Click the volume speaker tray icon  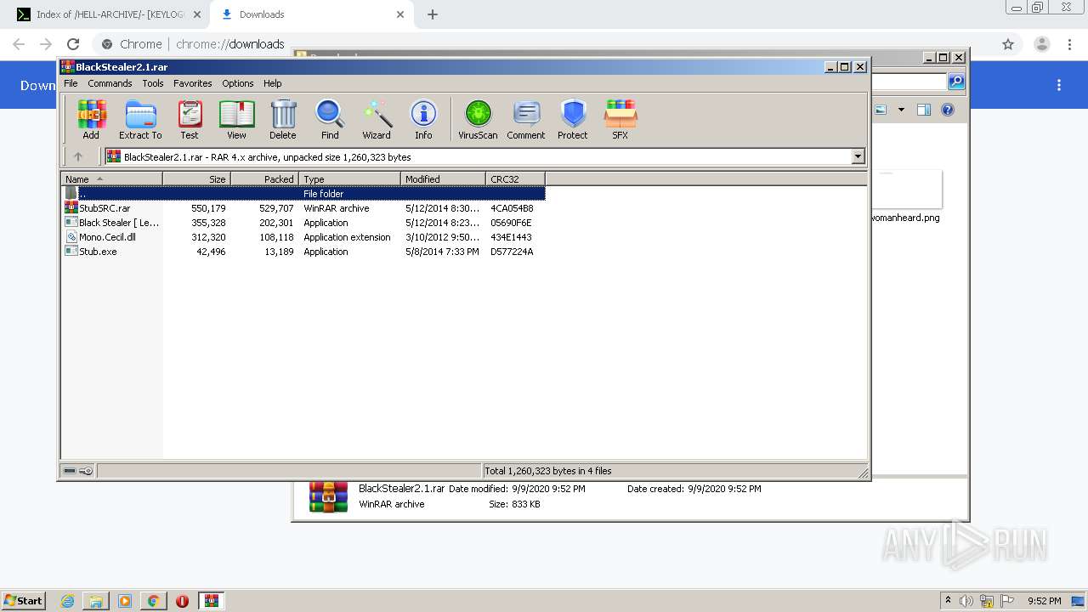pos(966,601)
